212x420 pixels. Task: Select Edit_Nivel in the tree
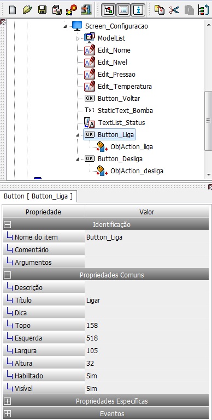pos(113,62)
